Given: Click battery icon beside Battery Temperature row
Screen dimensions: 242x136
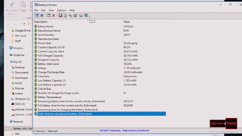Looking at the screenshot, I should tap(36, 97).
